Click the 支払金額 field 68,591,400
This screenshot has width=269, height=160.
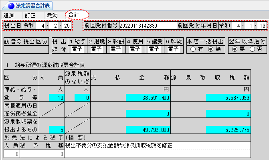pos(148,98)
